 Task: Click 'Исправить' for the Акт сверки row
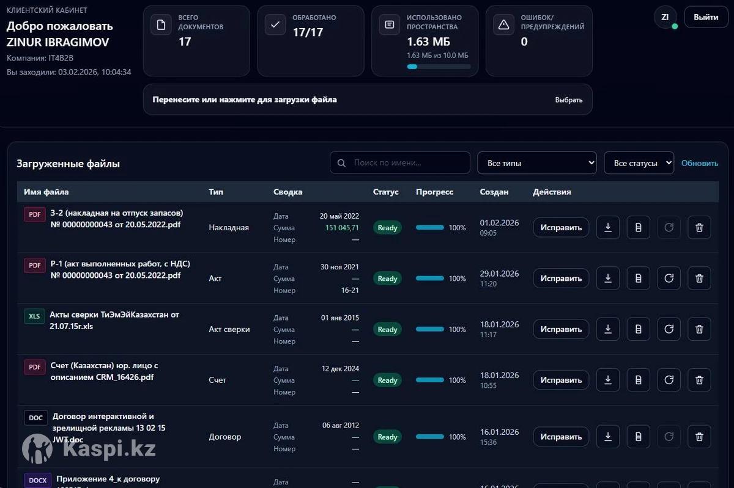click(x=561, y=329)
